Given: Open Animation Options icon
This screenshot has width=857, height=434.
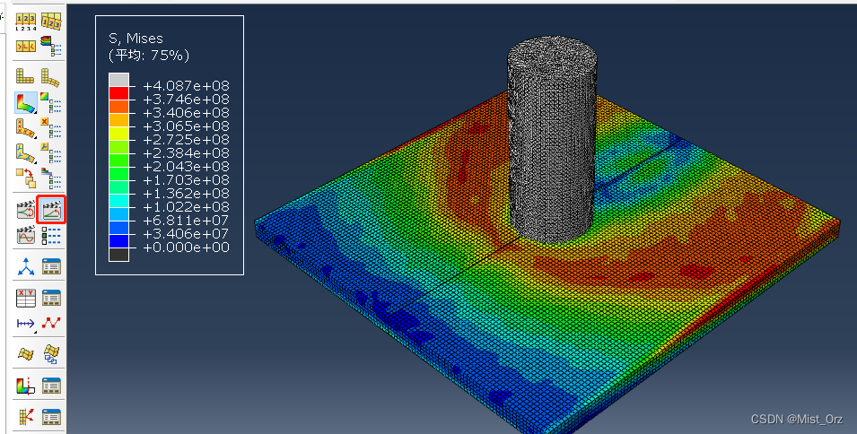Looking at the screenshot, I should [x=51, y=236].
